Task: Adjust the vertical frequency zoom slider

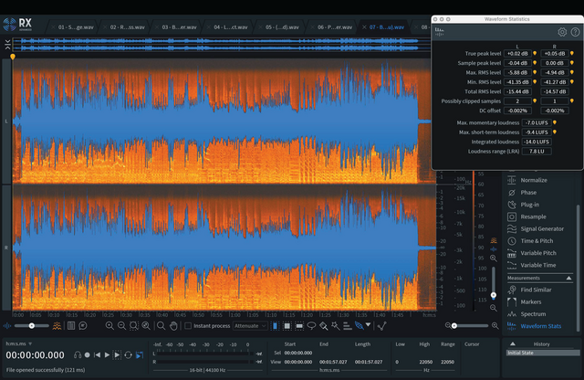Action: [x=494, y=282]
